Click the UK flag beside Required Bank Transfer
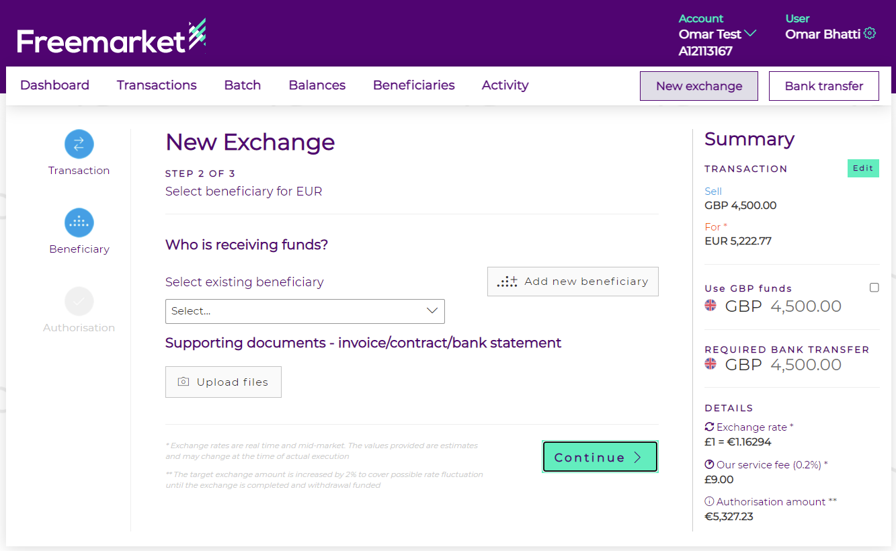 710,364
